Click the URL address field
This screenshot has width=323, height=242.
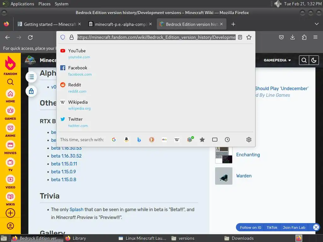156,37
